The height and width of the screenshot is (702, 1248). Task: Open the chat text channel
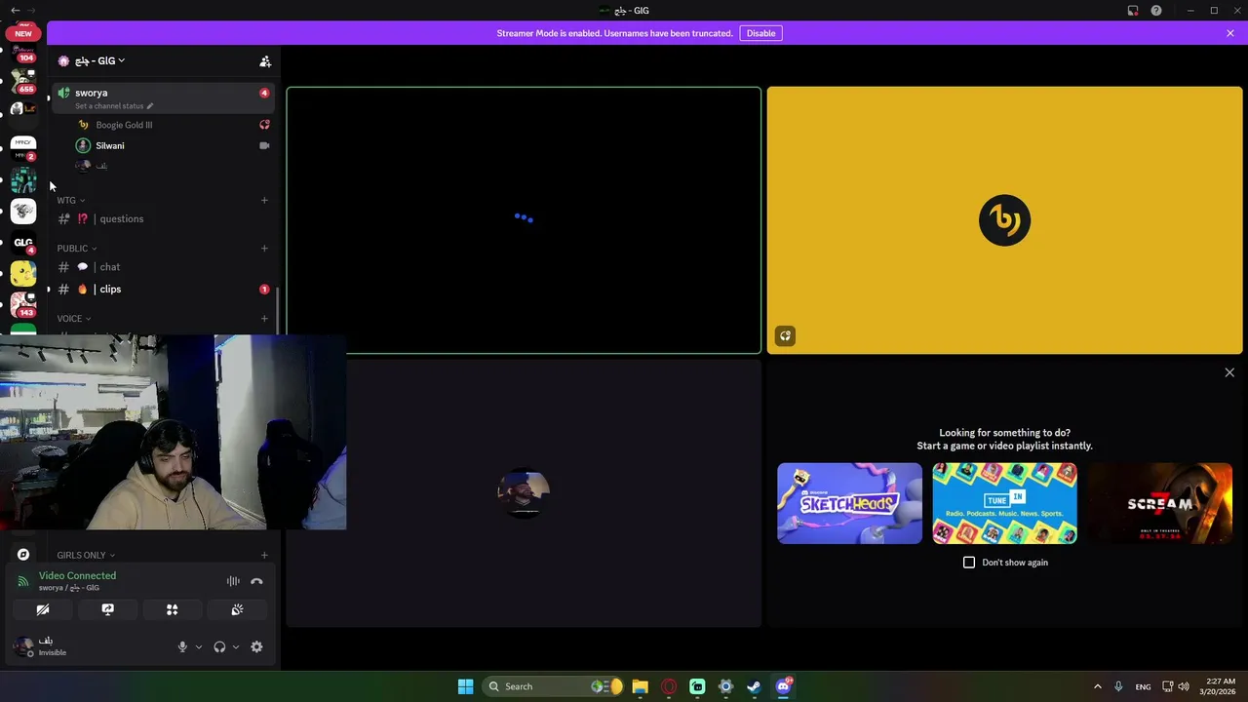pos(162,266)
